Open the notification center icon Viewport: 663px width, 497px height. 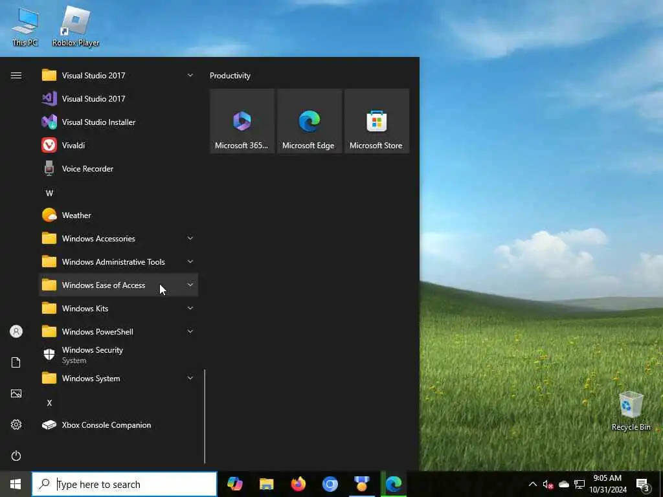642,485
